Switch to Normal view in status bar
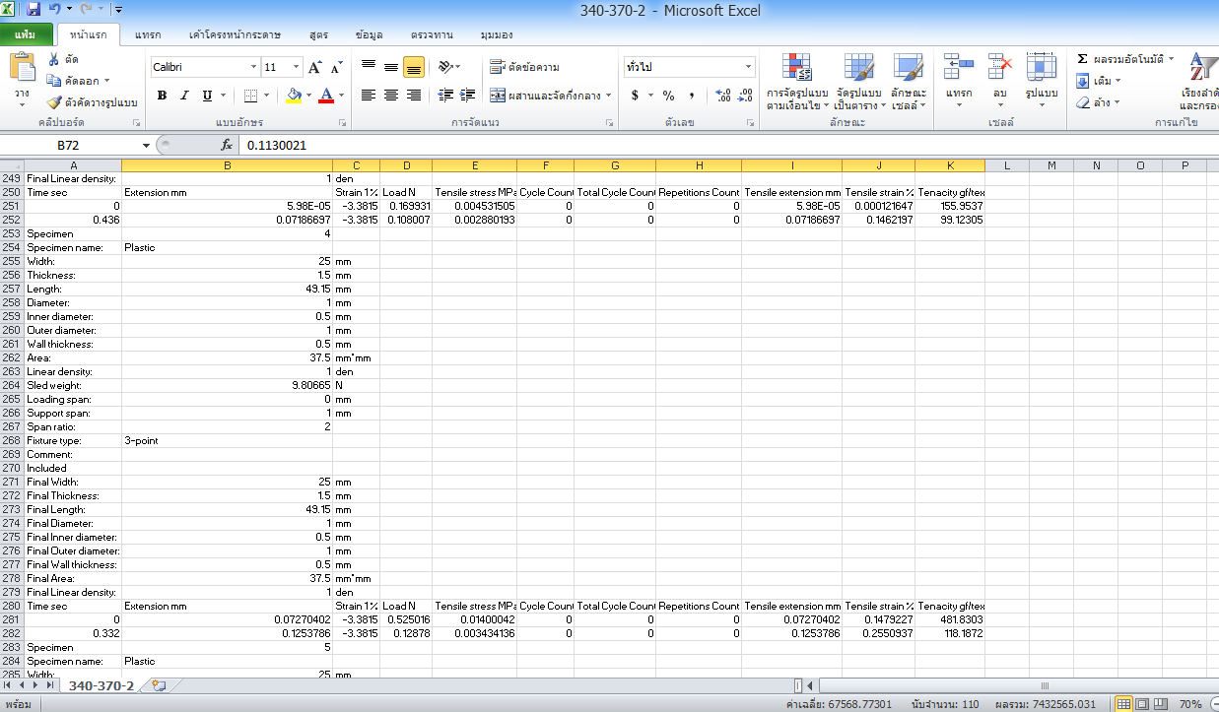Image resolution: width=1219 pixels, height=712 pixels. (1122, 704)
